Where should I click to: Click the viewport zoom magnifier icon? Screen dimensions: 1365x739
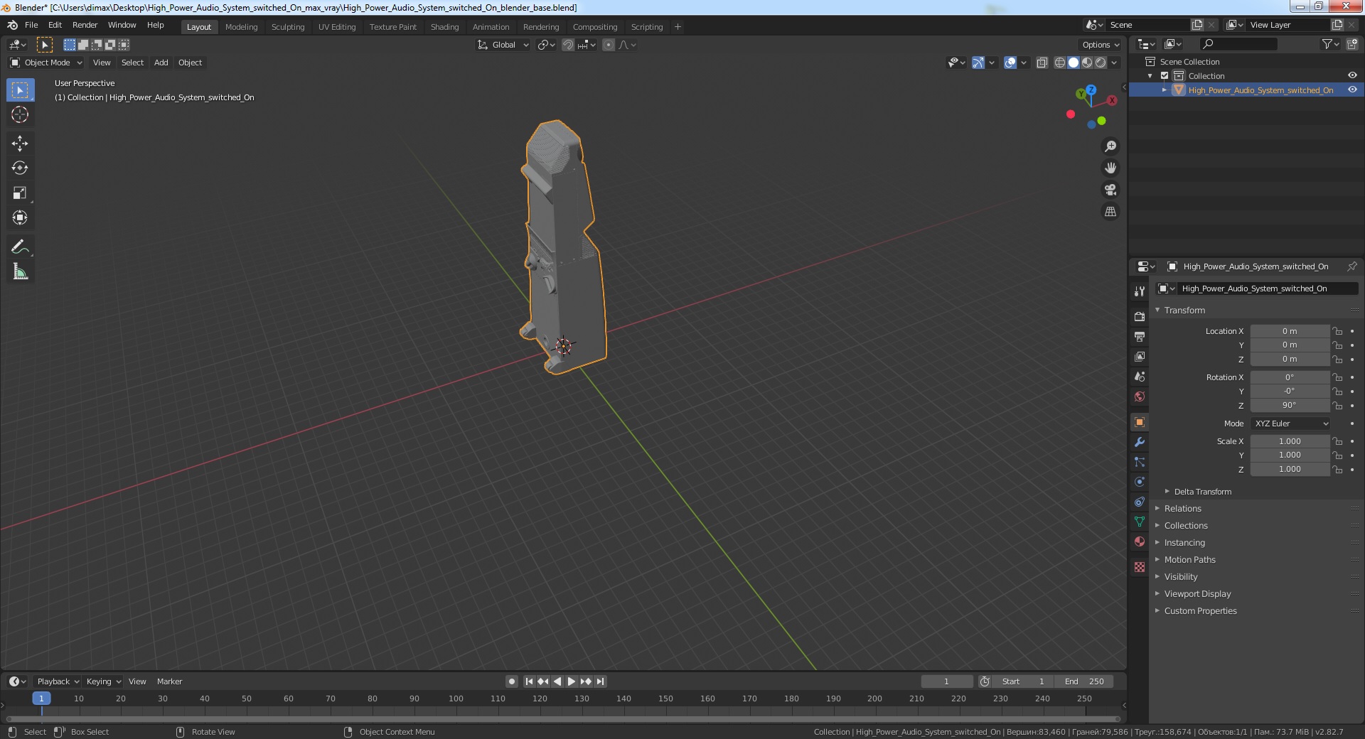pos(1110,146)
